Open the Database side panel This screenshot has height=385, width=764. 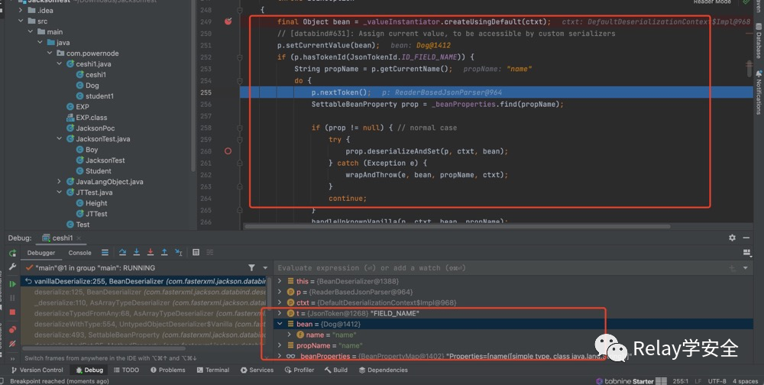[758, 41]
